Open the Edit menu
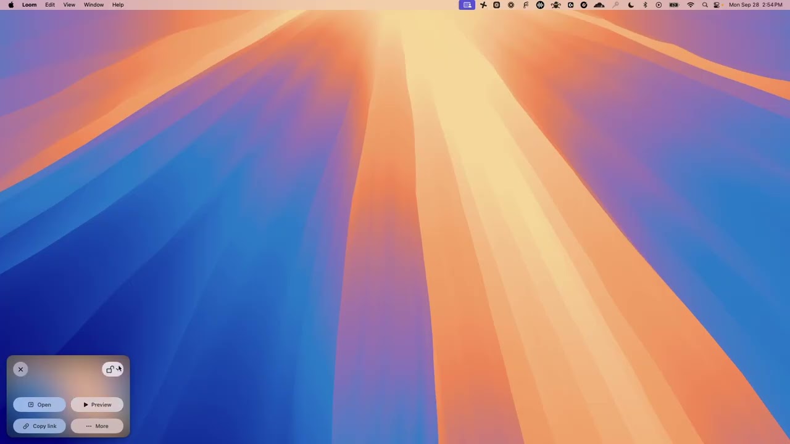This screenshot has width=790, height=444. 50,5
